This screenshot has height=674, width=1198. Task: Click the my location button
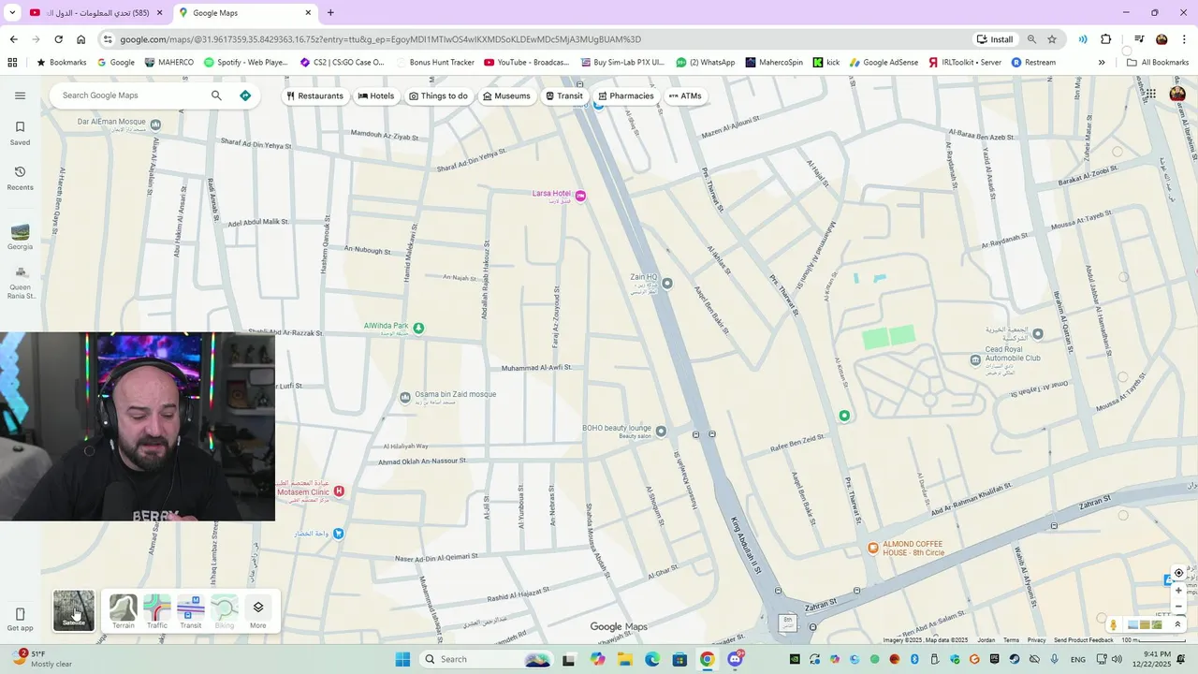tap(1178, 573)
